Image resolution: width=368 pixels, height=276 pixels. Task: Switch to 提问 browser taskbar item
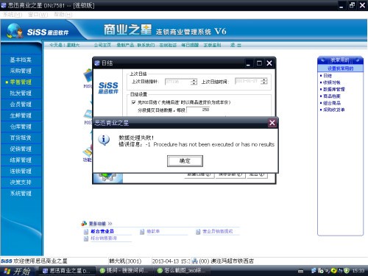[124, 271]
